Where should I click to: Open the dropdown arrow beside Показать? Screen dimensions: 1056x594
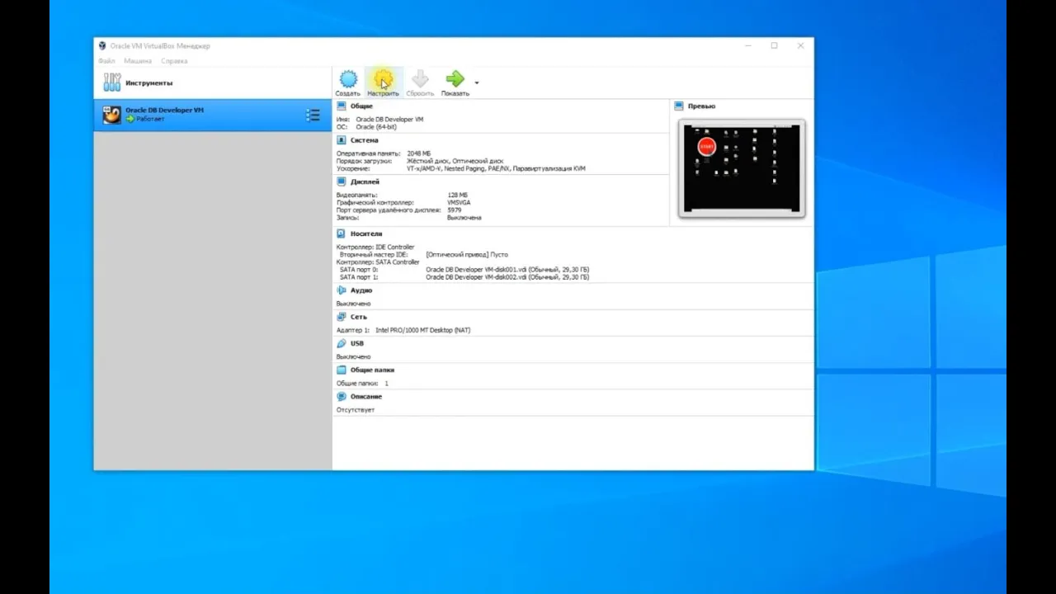click(476, 82)
